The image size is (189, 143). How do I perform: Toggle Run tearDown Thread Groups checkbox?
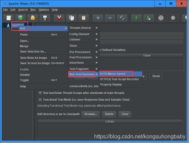pyautogui.click(x=40, y=93)
